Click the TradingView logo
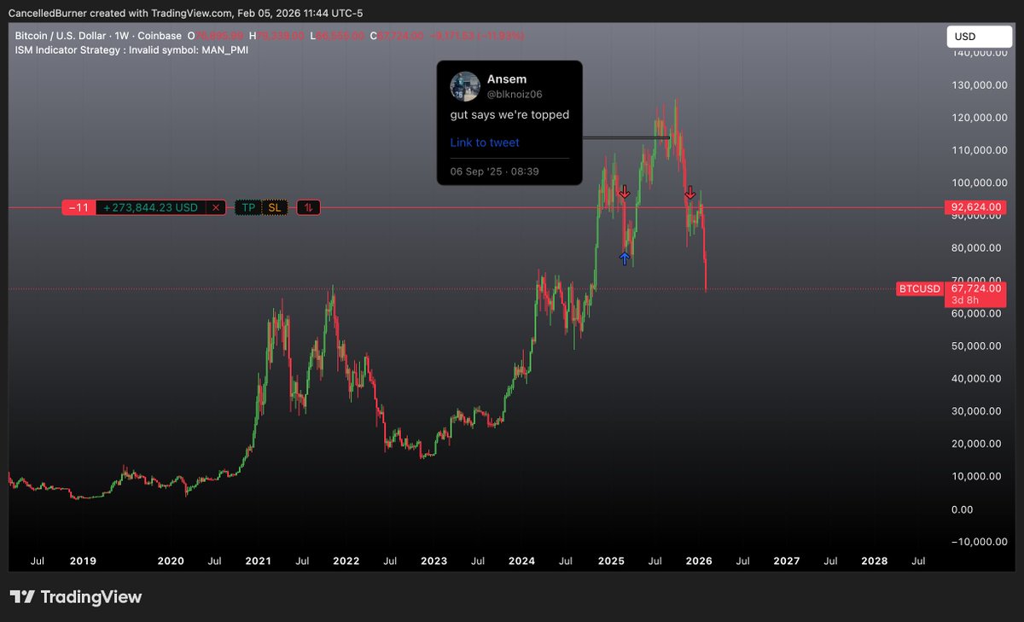 click(x=76, y=597)
